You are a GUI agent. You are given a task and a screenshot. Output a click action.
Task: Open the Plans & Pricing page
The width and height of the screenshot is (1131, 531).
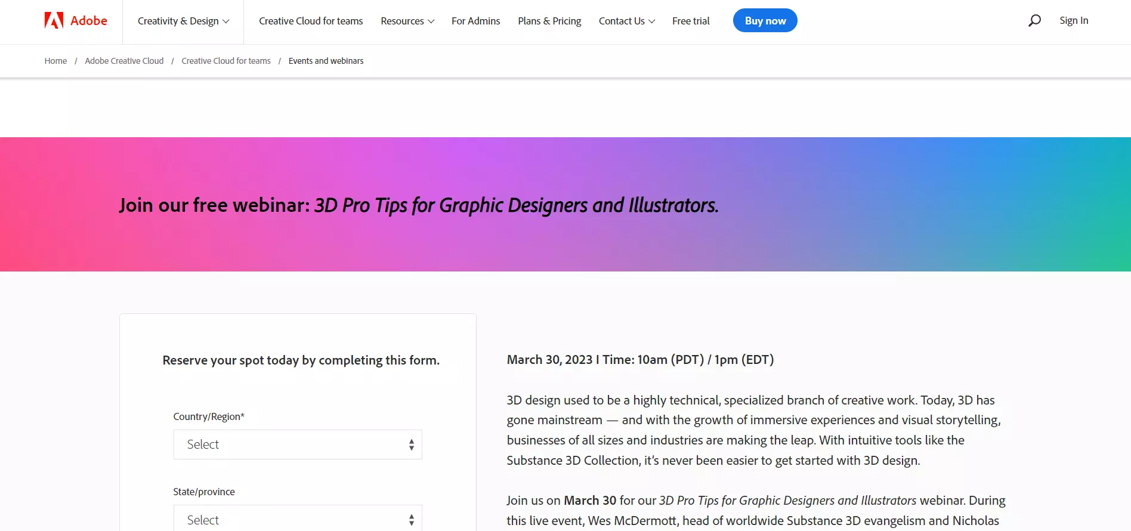549,21
